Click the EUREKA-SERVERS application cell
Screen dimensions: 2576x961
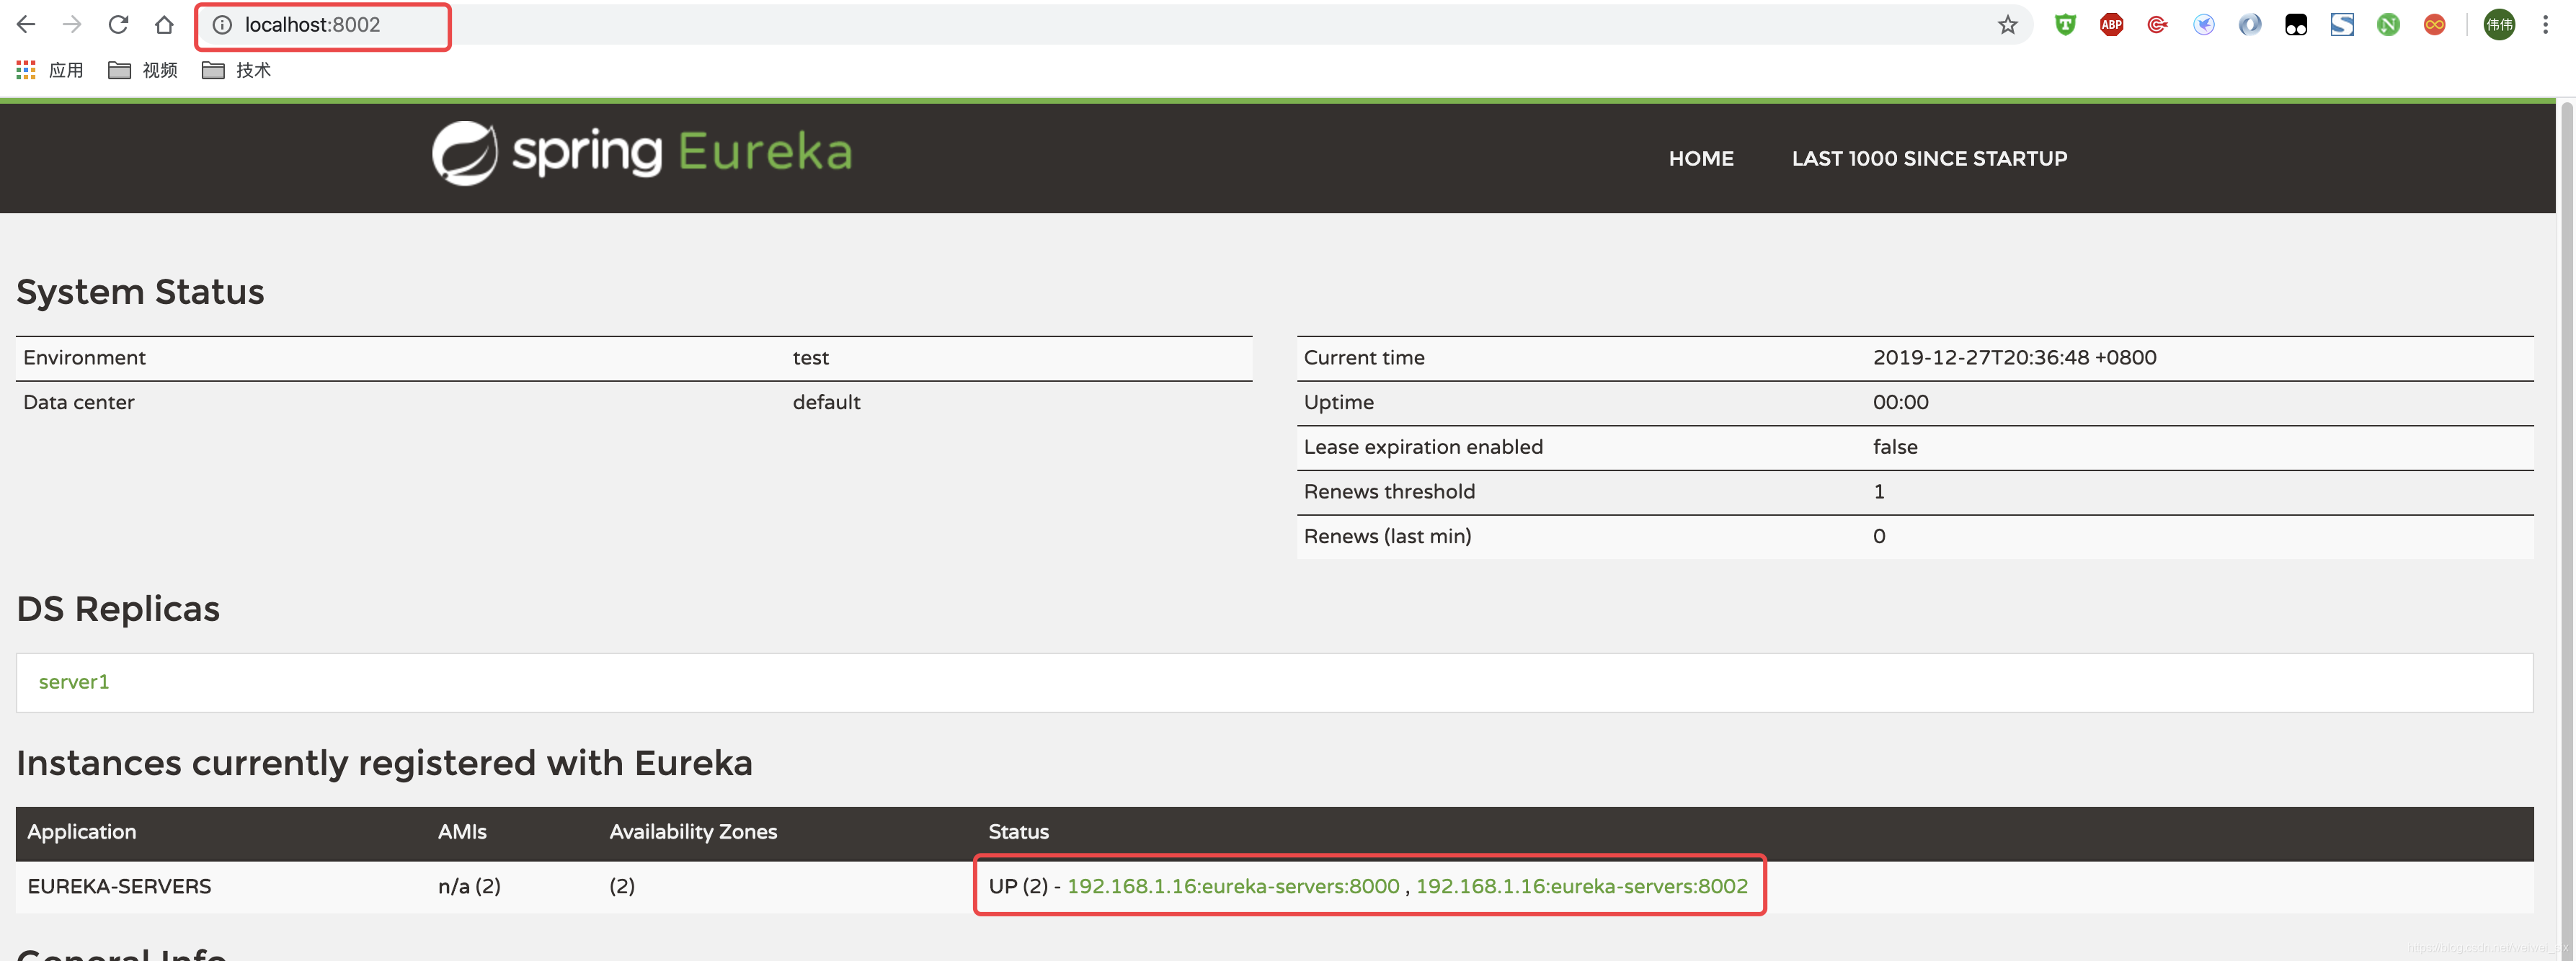pos(119,886)
